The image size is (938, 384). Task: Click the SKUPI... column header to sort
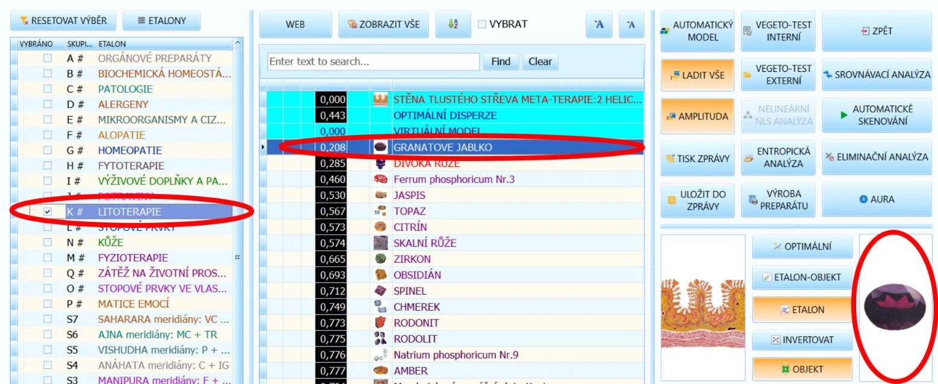80,44
